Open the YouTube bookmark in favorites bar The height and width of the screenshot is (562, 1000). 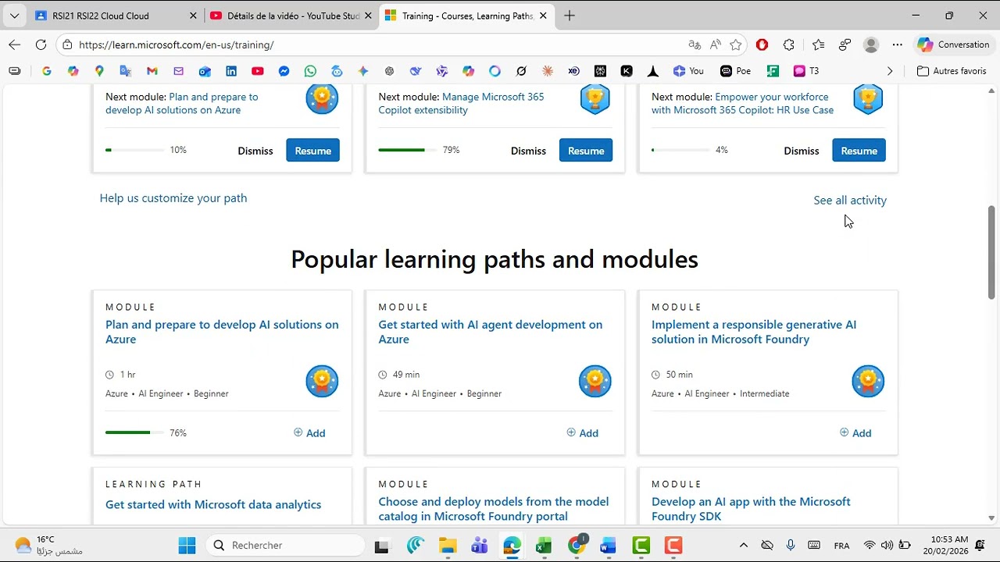click(258, 71)
